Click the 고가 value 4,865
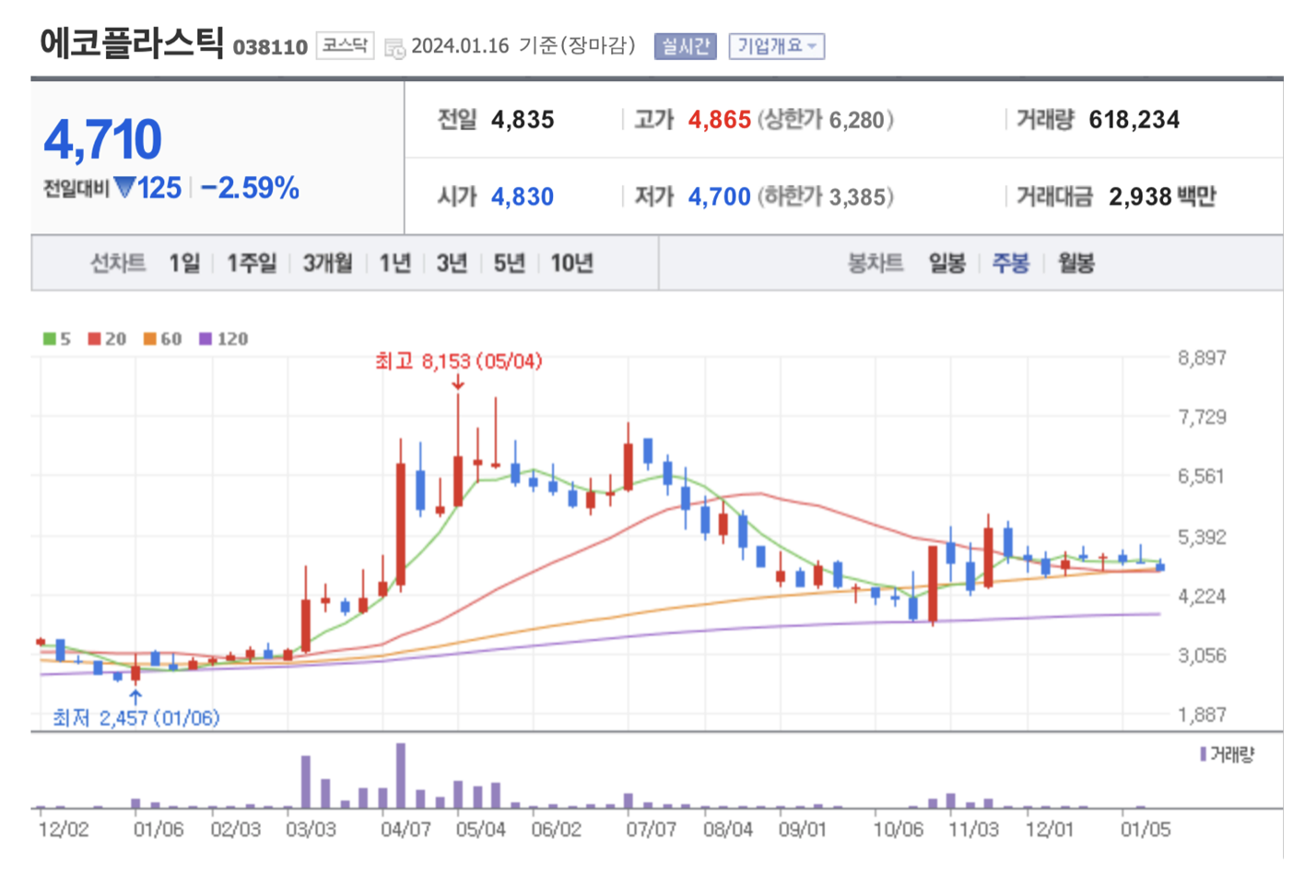This screenshot has height=887, width=1305. pos(720,120)
